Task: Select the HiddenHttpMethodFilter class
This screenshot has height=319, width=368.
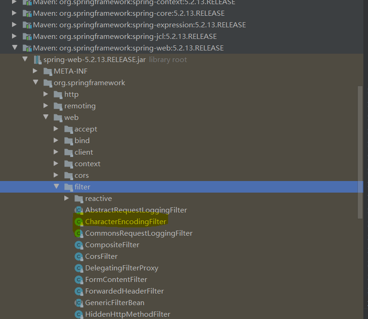Action: 128,314
